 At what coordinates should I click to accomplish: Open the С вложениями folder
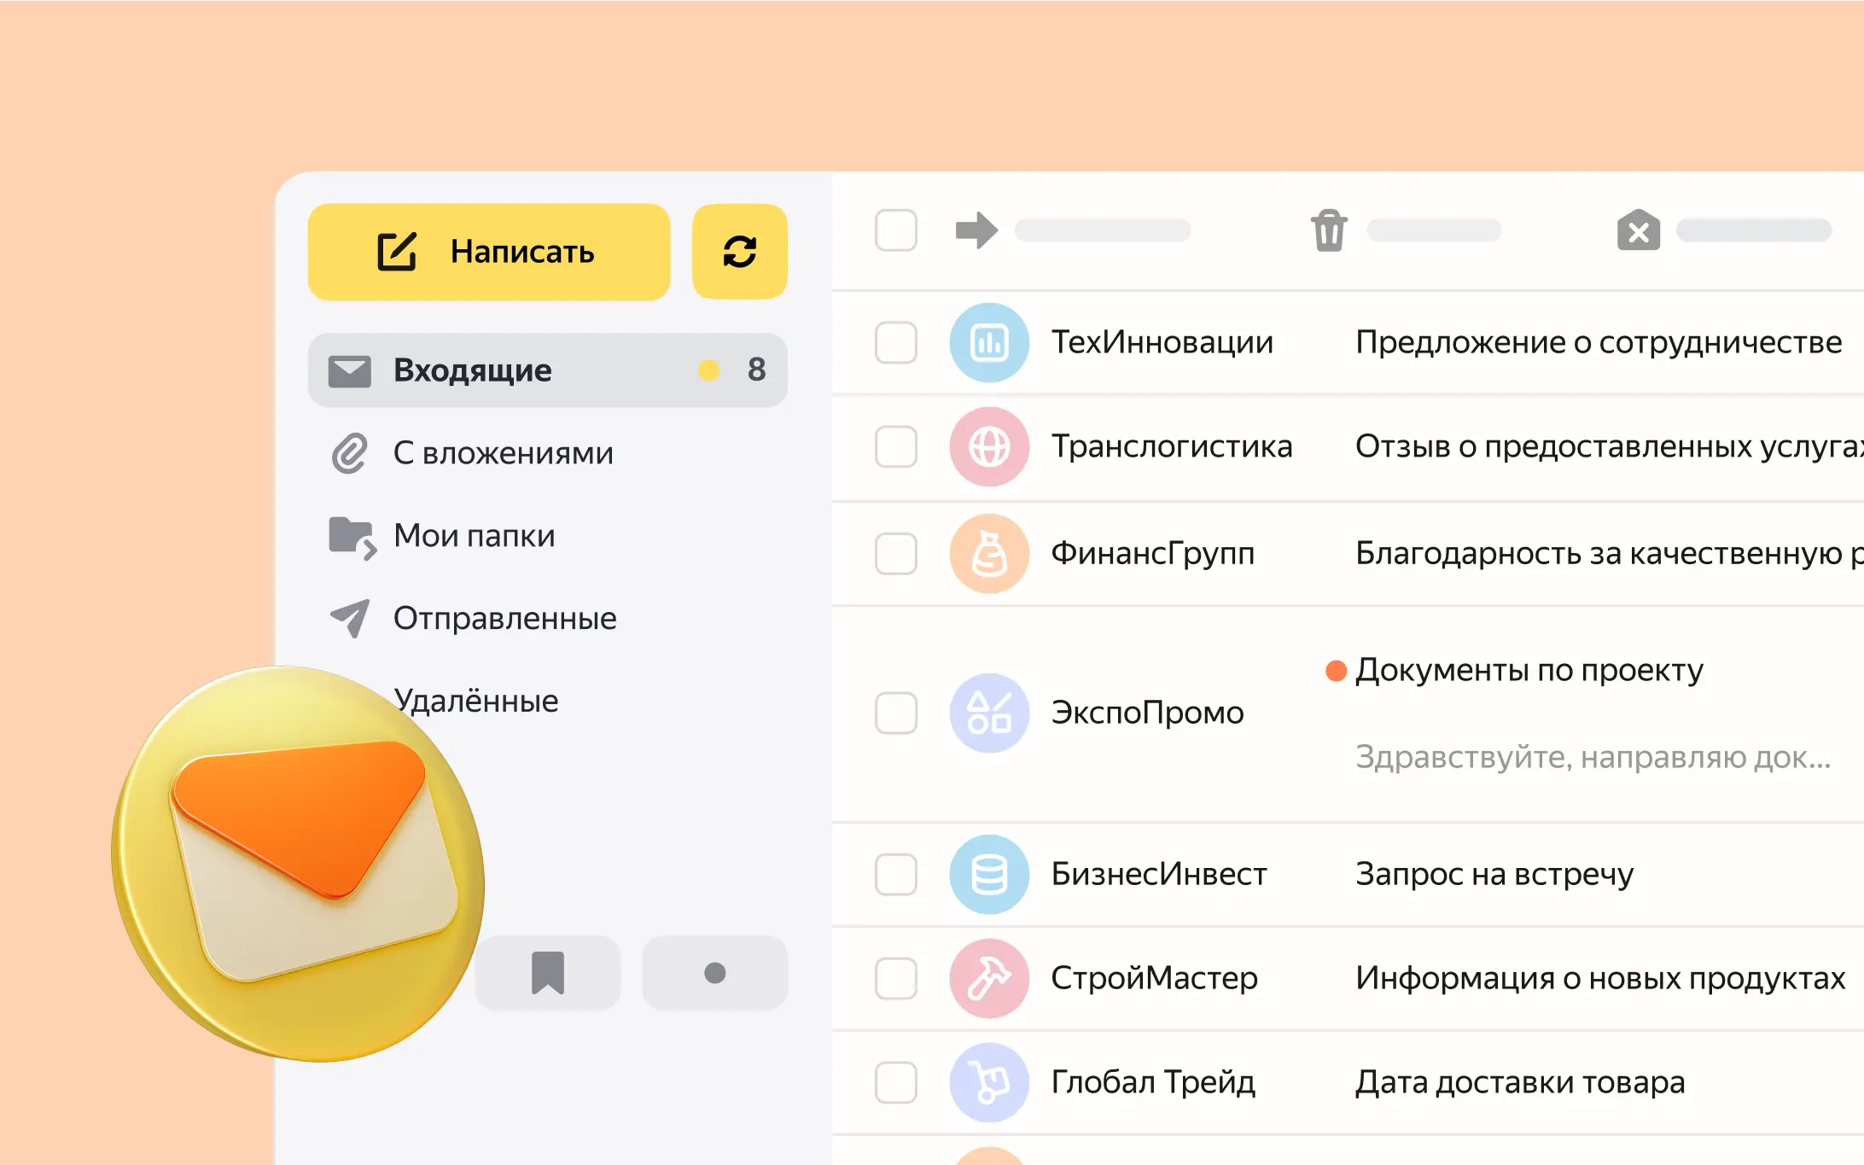503,453
